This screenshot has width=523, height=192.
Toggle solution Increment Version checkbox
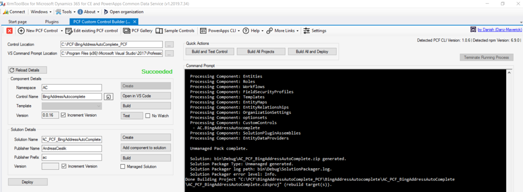[64, 166]
